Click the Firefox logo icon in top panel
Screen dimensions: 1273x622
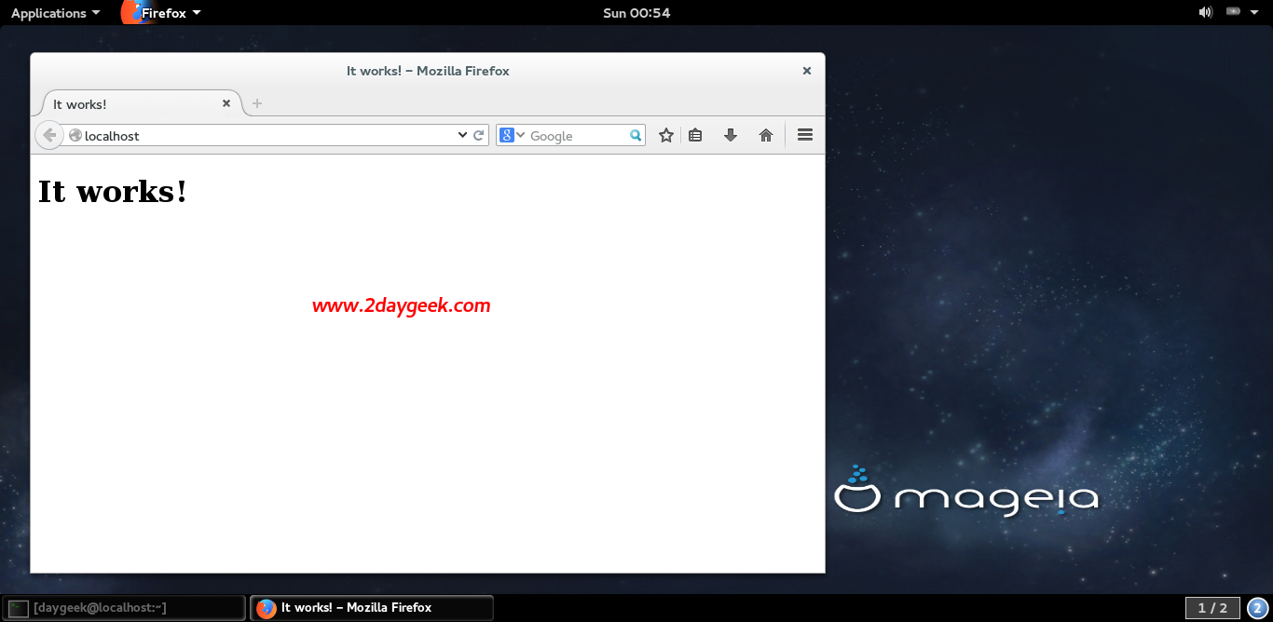click(133, 12)
